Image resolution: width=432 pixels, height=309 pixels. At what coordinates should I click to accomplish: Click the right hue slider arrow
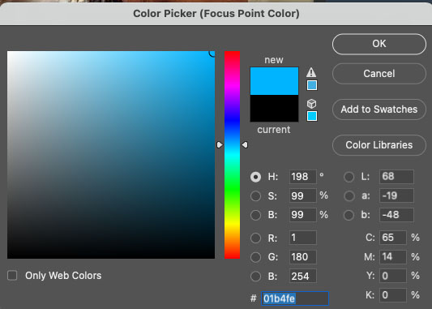(245, 144)
